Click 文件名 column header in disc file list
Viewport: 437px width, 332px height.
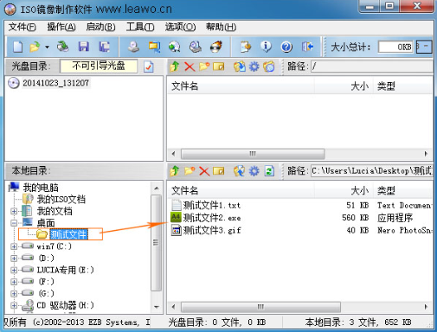tap(241, 86)
